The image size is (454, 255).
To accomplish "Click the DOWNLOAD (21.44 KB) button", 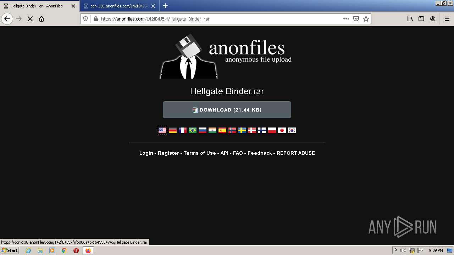I will (227, 110).
